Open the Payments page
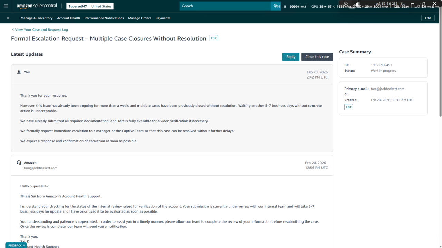 pyautogui.click(x=163, y=18)
